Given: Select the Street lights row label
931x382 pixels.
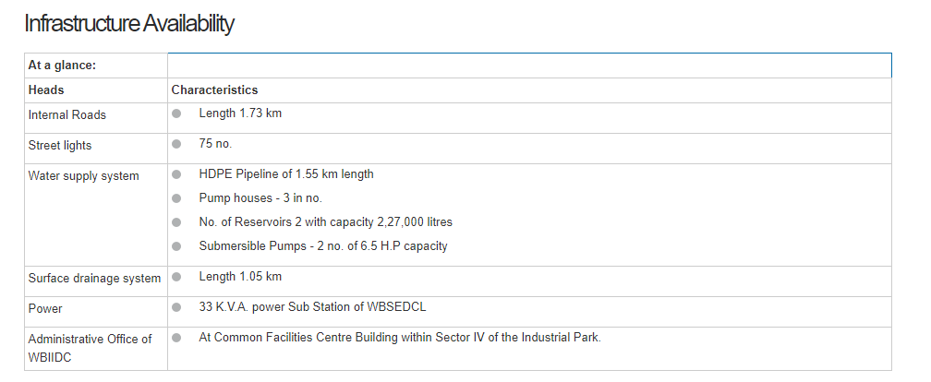Looking at the screenshot, I should click(60, 146).
